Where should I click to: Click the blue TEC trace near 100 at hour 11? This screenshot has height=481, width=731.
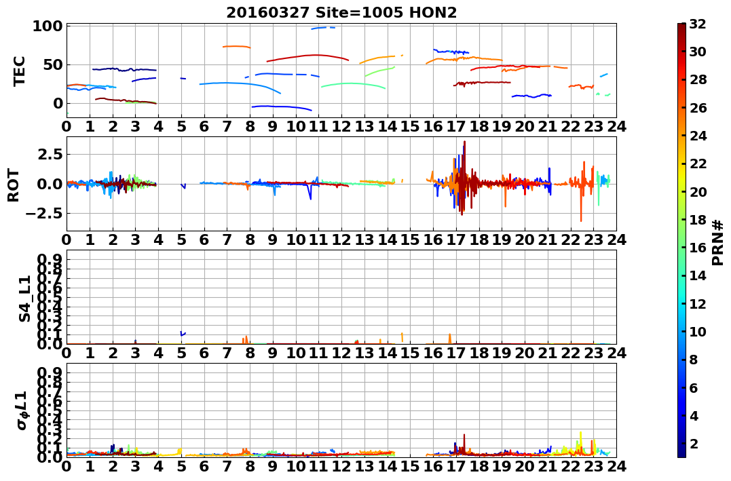(x=322, y=28)
